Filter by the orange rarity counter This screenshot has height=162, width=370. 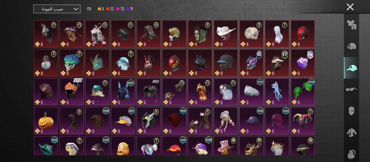tap(101, 9)
